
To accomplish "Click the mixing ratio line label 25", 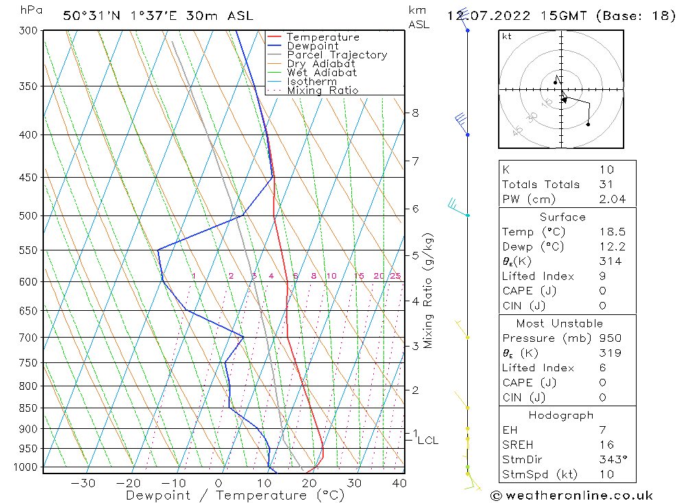I will [396, 276].
